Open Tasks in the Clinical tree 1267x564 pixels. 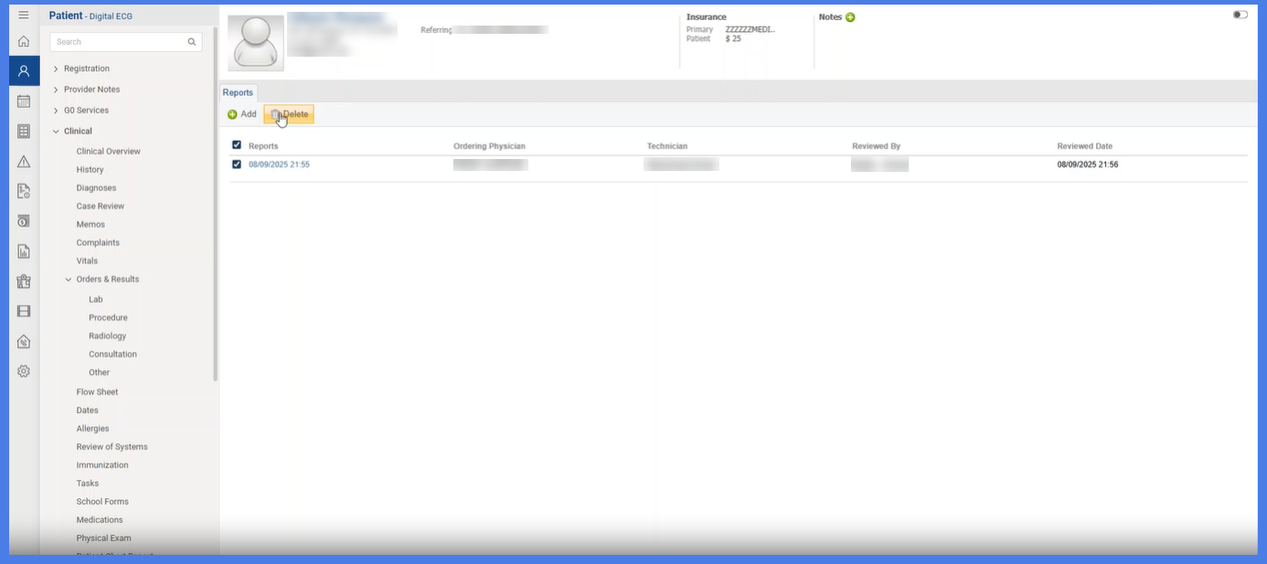(x=88, y=484)
